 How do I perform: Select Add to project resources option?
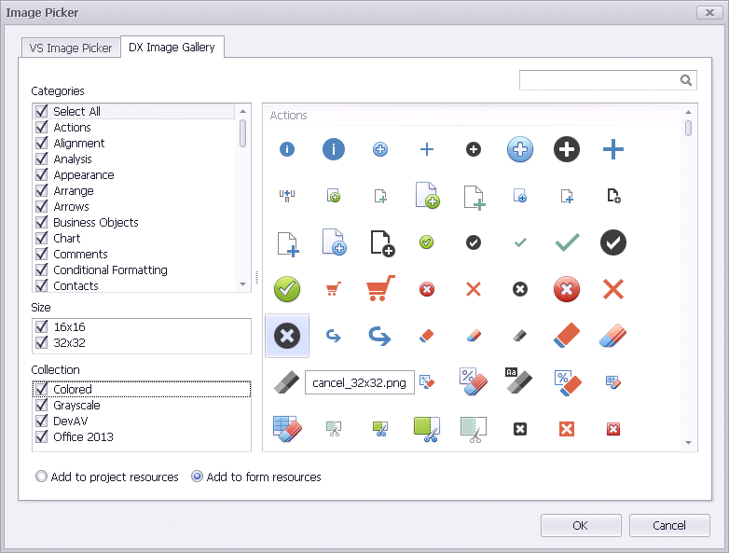[x=41, y=477]
